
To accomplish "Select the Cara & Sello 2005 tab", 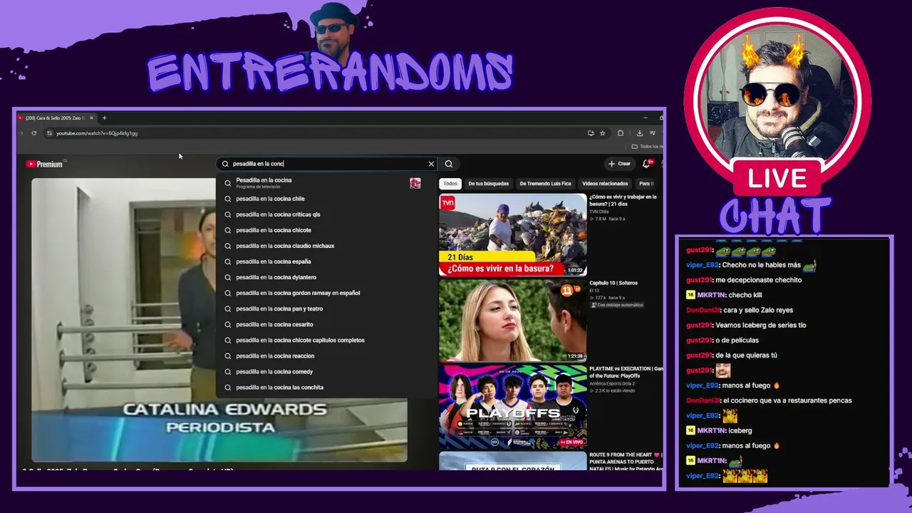I will click(56, 118).
